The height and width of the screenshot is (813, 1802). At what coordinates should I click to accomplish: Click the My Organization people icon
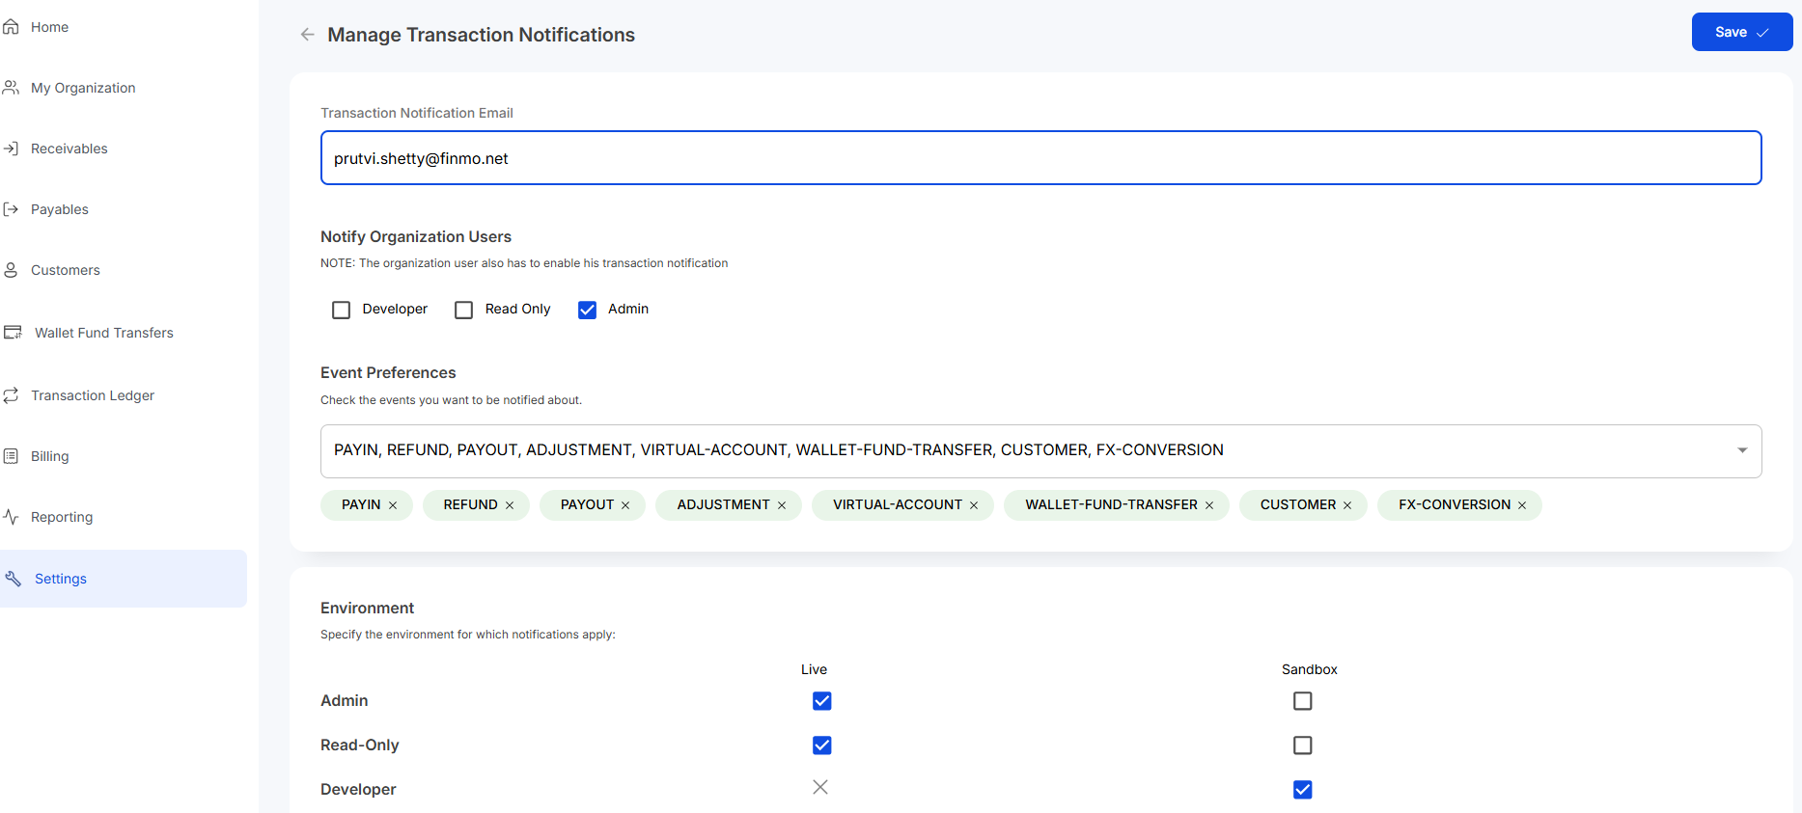point(12,88)
